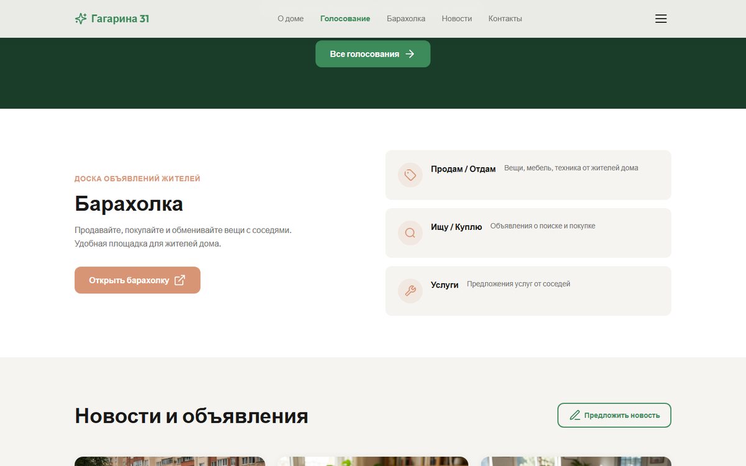This screenshot has height=466, width=746.
Task: Open Новости from the navigation bar
Action: pyautogui.click(x=457, y=19)
